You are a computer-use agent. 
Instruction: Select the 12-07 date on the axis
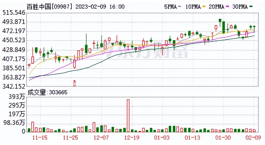point(101,138)
